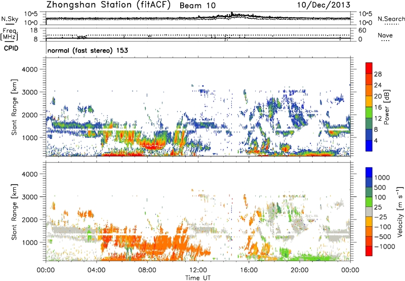Click the '2000' tick on velocity panel
Screen dimensions: 405x281
pyautogui.click(x=30, y=220)
